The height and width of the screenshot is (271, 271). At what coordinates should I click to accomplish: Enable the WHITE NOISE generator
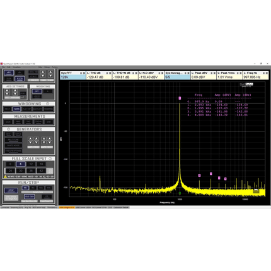pyautogui.click(x=13, y=146)
